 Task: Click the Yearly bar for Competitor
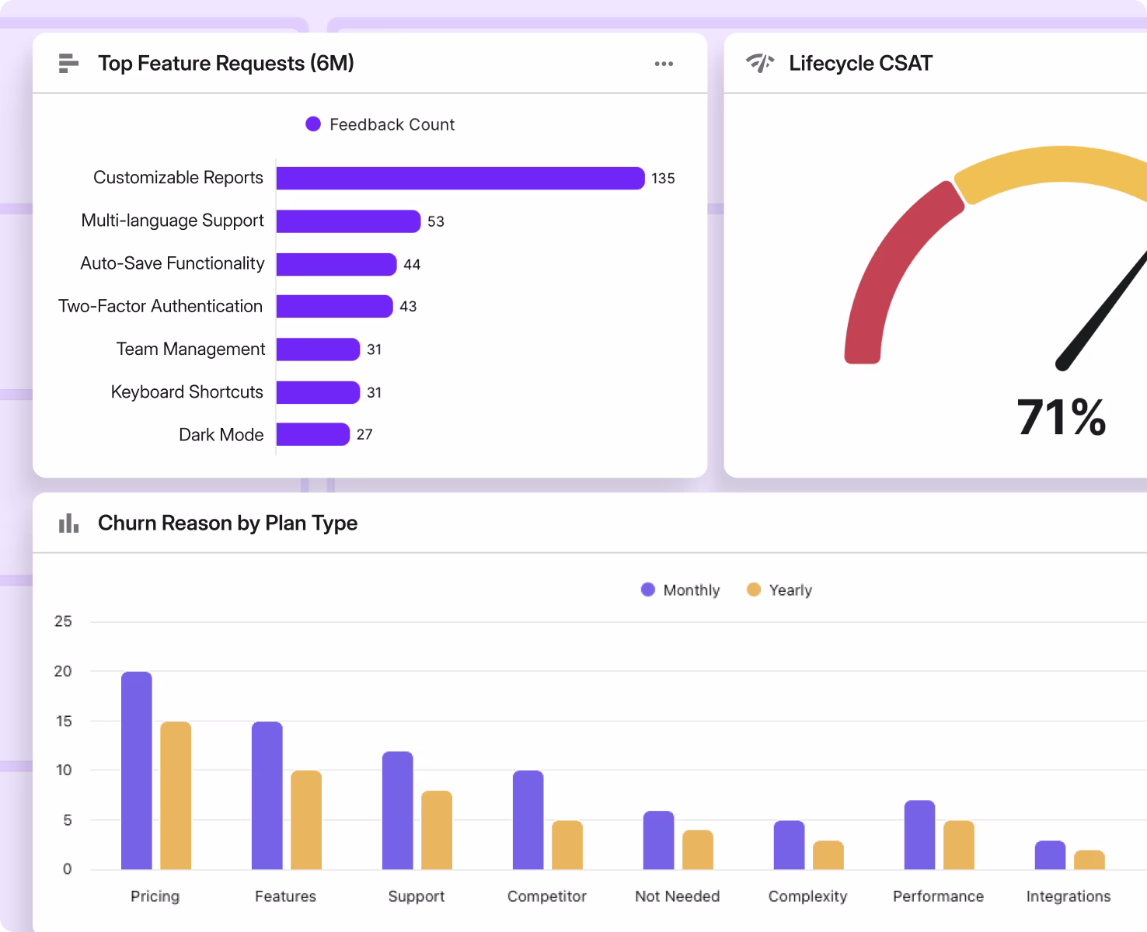tap(567, 845)
